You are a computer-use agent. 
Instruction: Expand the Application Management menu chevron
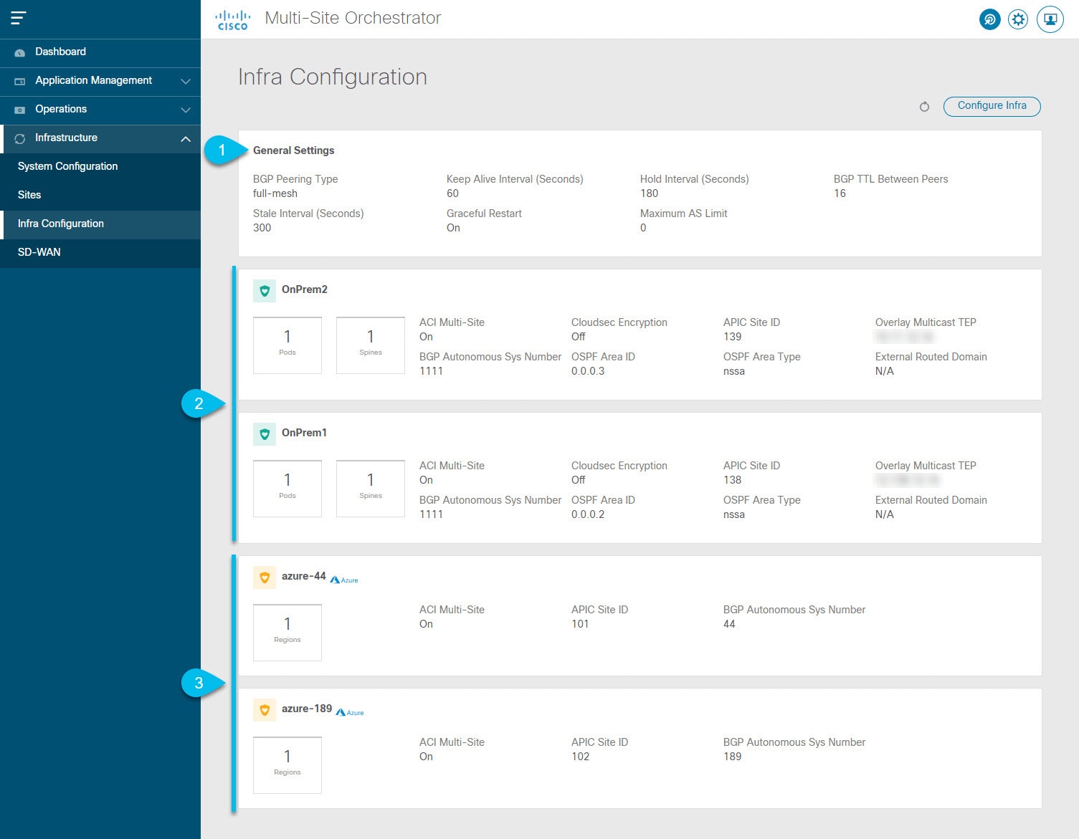[186, 81]
